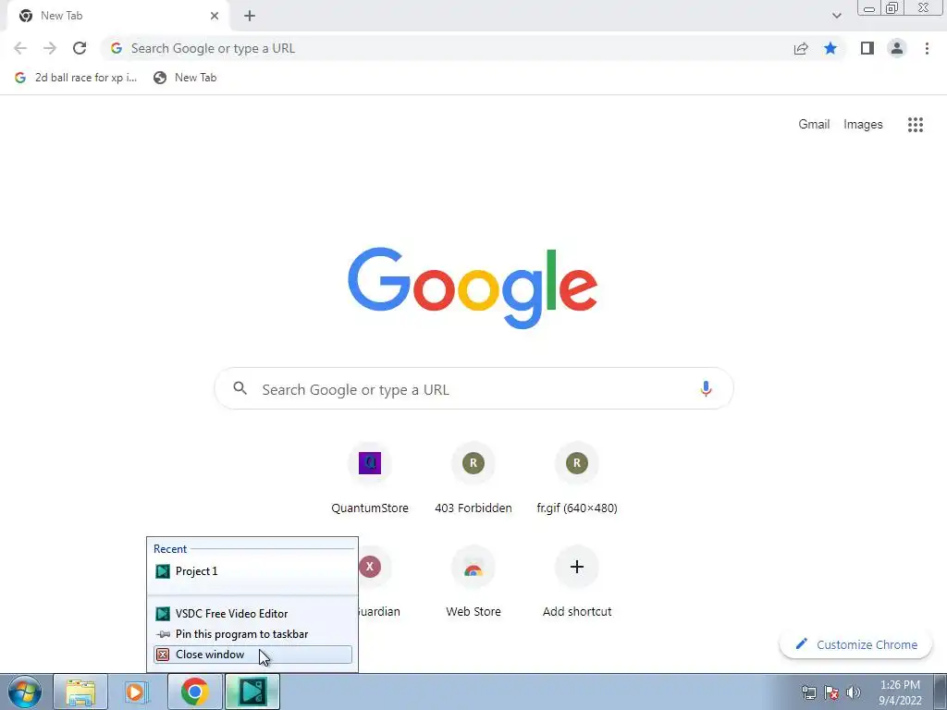Open the 403 Forbidden shortcut
Image resolution: width=947 pixels, height=710 pixels.
point(473,479)
